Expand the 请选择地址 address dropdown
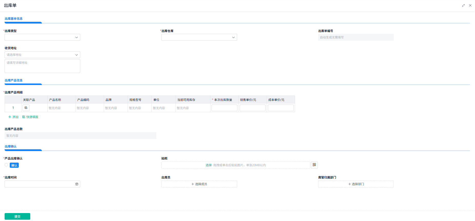 42,55
